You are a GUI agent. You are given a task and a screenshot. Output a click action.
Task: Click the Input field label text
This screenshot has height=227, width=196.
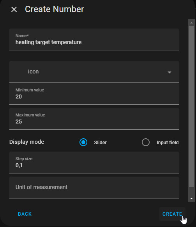click(168, 143)
